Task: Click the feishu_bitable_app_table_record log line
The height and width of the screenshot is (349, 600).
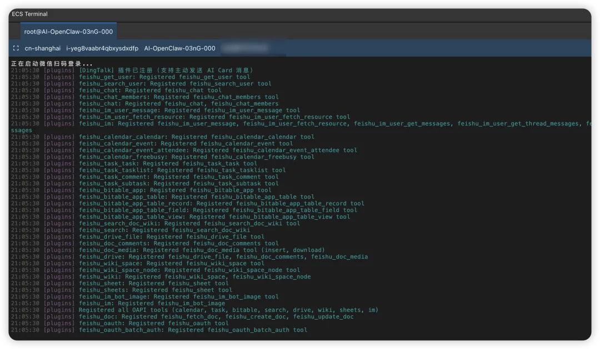Action: (188, 204)
